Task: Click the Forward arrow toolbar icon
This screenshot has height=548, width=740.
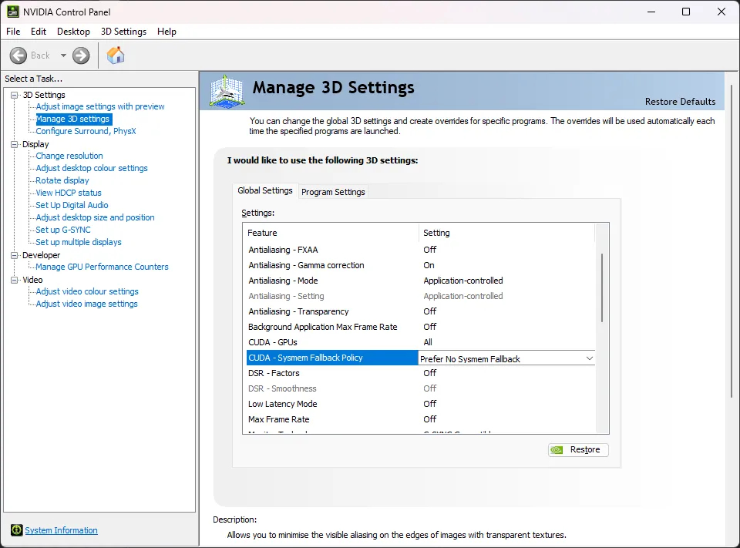Action: 81,55
